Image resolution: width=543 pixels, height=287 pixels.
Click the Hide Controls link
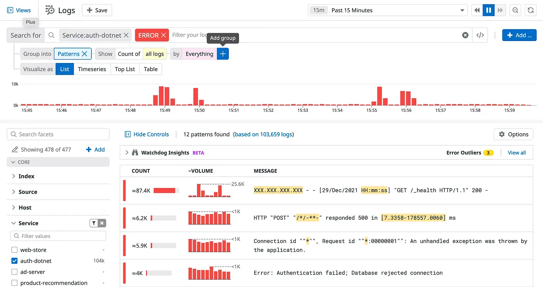[147, 134]
